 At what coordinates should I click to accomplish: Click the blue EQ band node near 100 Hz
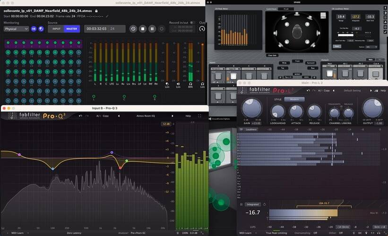(53, 169)
